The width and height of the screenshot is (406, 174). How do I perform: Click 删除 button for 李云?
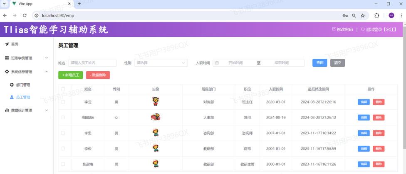coord(379,102)
